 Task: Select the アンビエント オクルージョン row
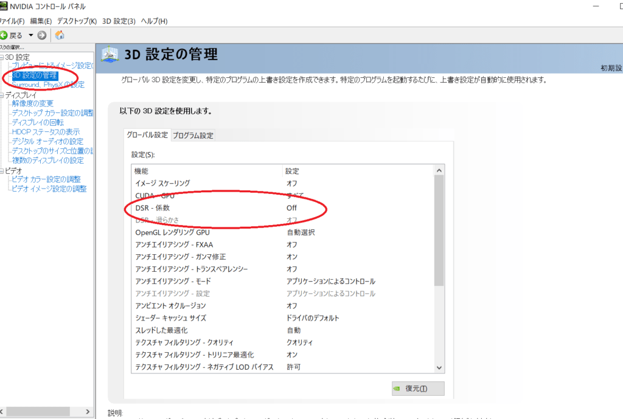coord(282,306)
